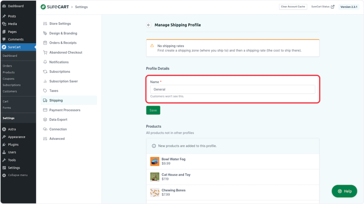
Task: Click the Abandoned Checkout cart icon
Action: 45,53
